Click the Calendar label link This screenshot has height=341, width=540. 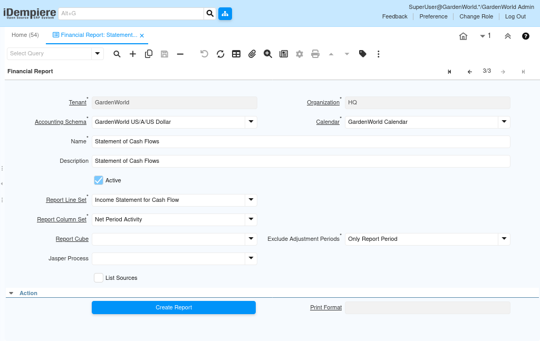[328, 122]
